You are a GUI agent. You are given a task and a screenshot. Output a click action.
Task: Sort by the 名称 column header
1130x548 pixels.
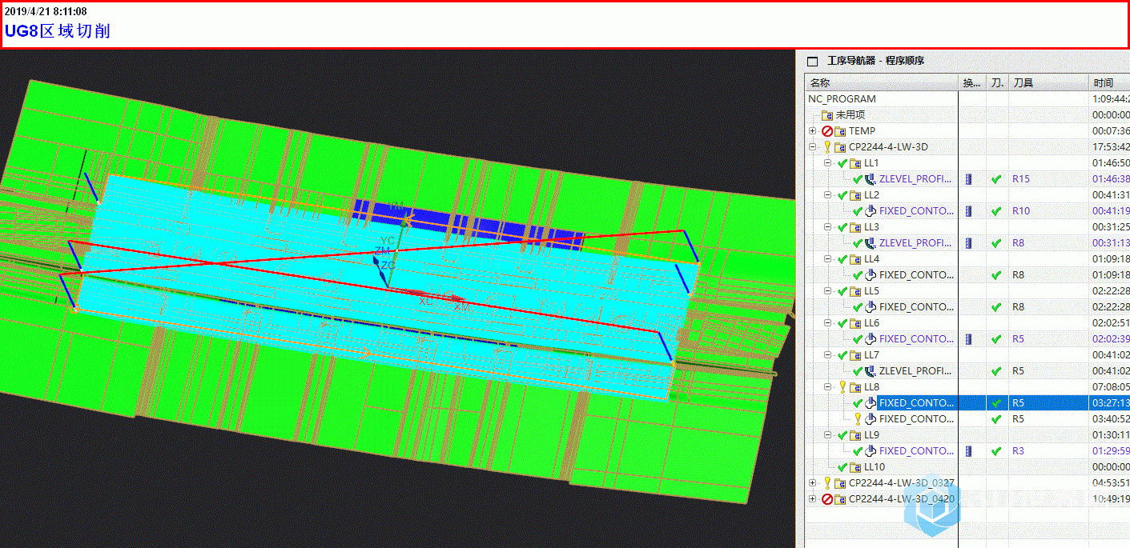881,82
